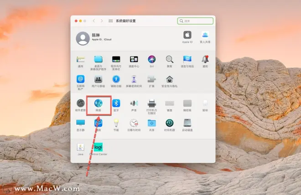Open Apple ID settings icon
Image resolution: width=301 pixels, height=195 pixels.
click(x=187, y=35)
